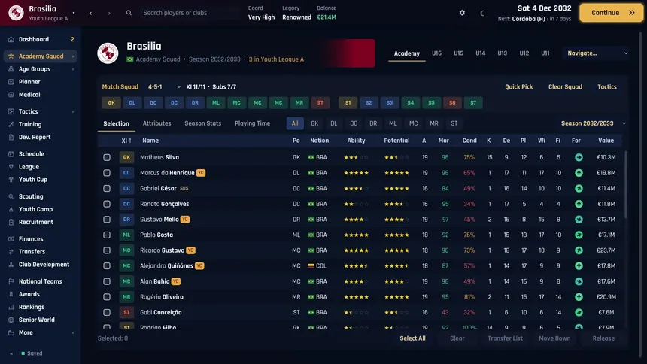Expand the Age Groups sidebar chevron
This screenshot has height=364, width=647.
tap(73, 69)
